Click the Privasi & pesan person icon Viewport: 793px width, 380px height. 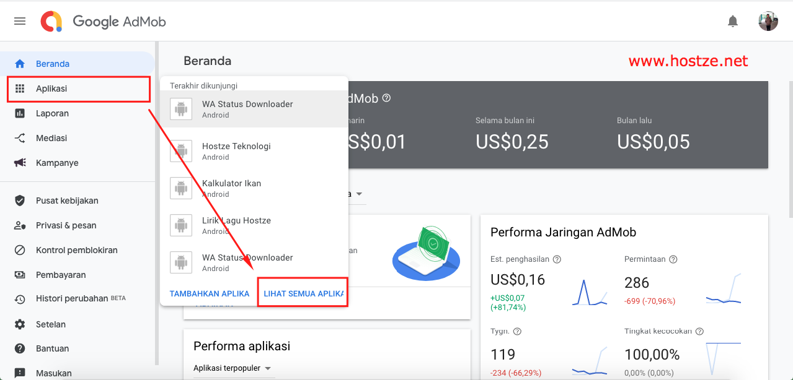click(20, 225)
